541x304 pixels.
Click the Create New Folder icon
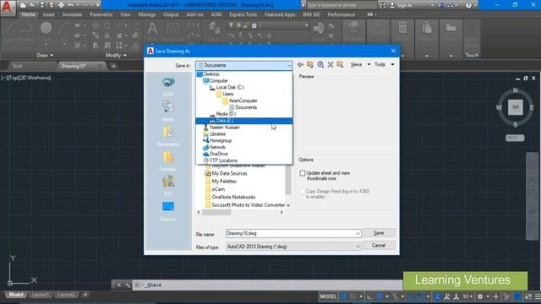340,64
